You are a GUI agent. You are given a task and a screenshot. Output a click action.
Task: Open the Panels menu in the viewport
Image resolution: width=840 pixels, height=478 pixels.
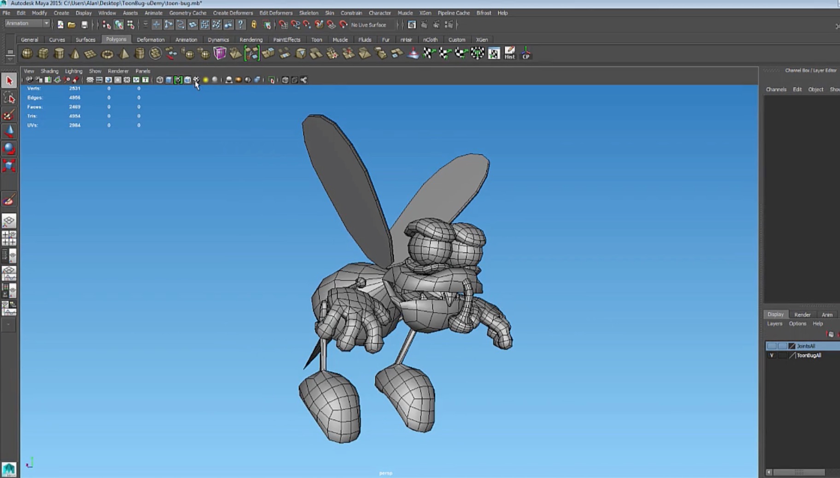(x=143, y=71)
